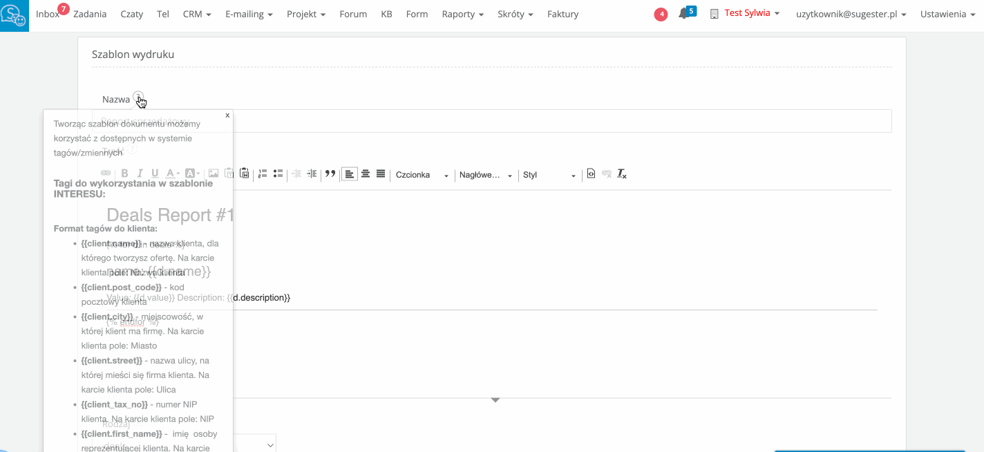Open the Tel section
Image resolution: width=984 pixels, height=452 pixels.
tap(163, 14)
